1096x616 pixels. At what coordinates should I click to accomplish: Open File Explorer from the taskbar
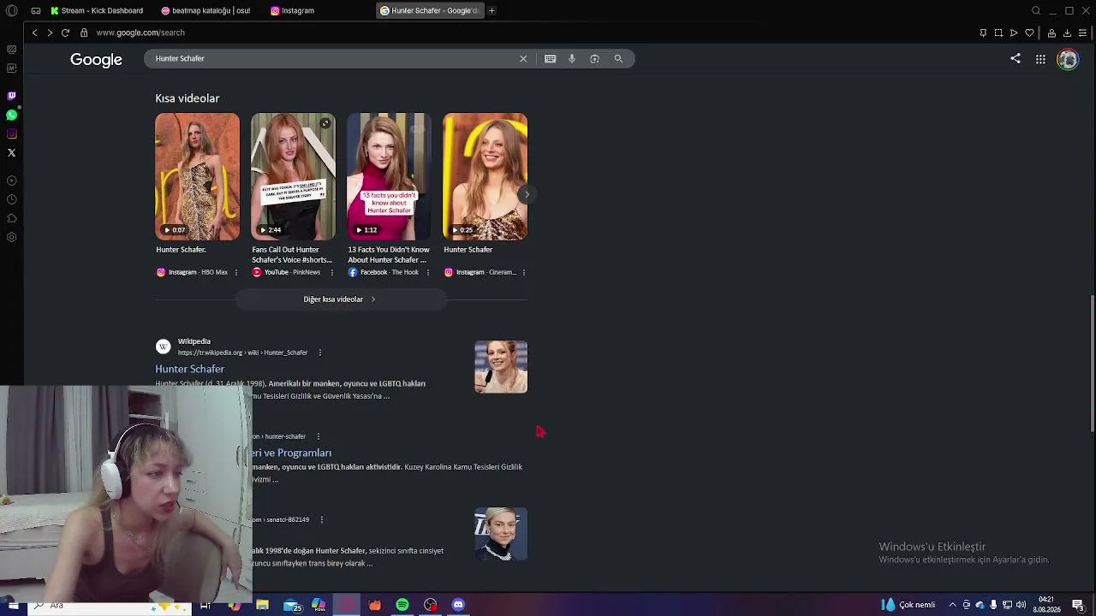pos(263,605)
